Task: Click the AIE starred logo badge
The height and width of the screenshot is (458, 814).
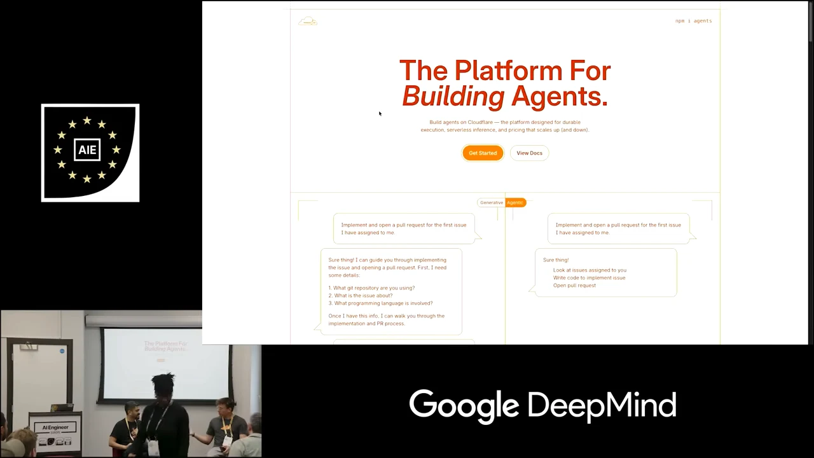Action: pyautogui.click(x=90, y=153)
